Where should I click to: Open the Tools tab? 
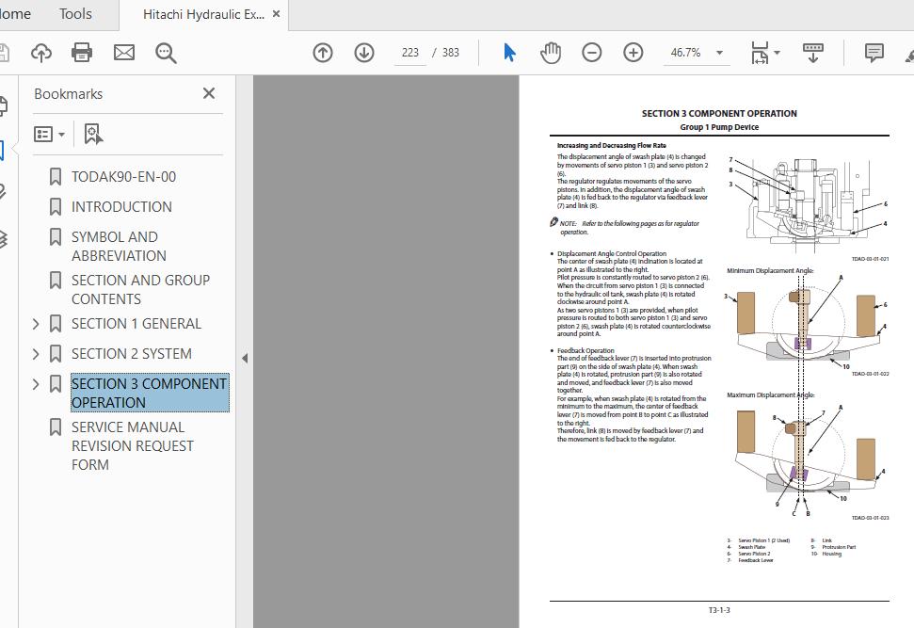point(75,14)
